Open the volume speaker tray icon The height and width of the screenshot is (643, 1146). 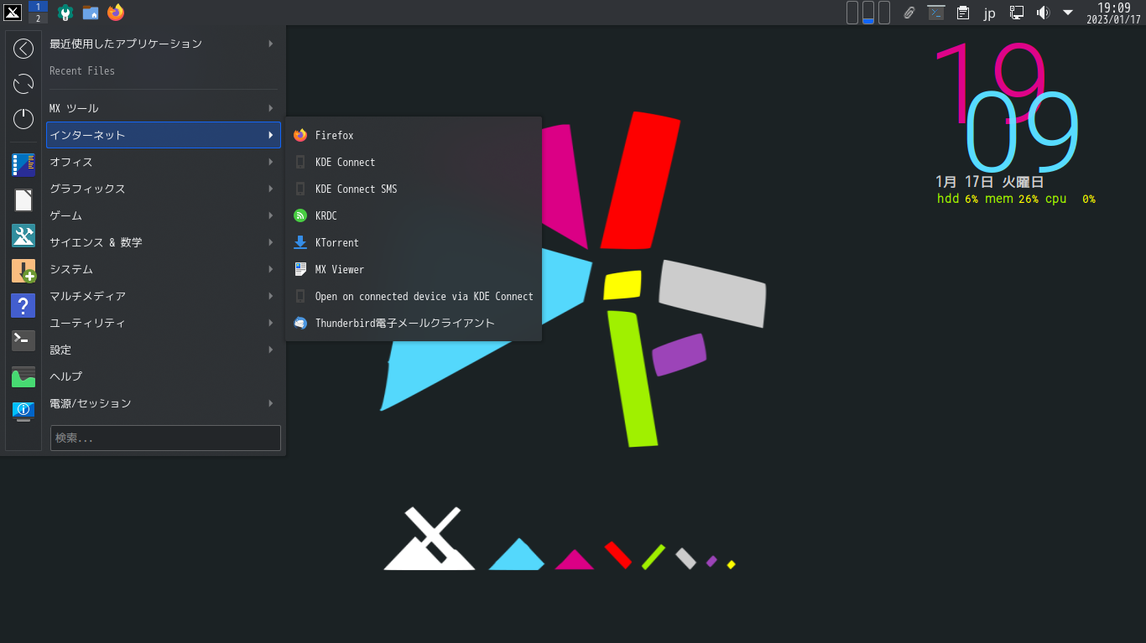coord(1043,13)
